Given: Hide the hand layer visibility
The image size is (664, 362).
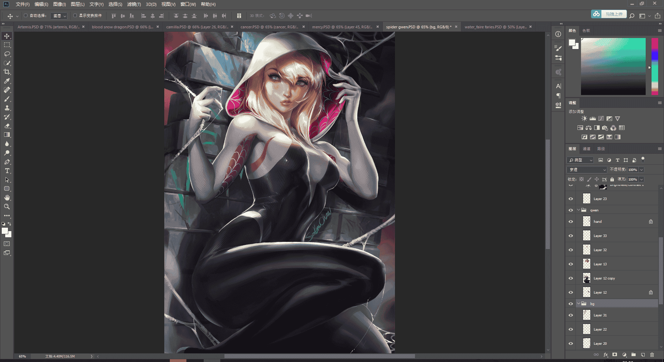Looking at the screenshot, I should pyautogui.click(x=571, y=222).
